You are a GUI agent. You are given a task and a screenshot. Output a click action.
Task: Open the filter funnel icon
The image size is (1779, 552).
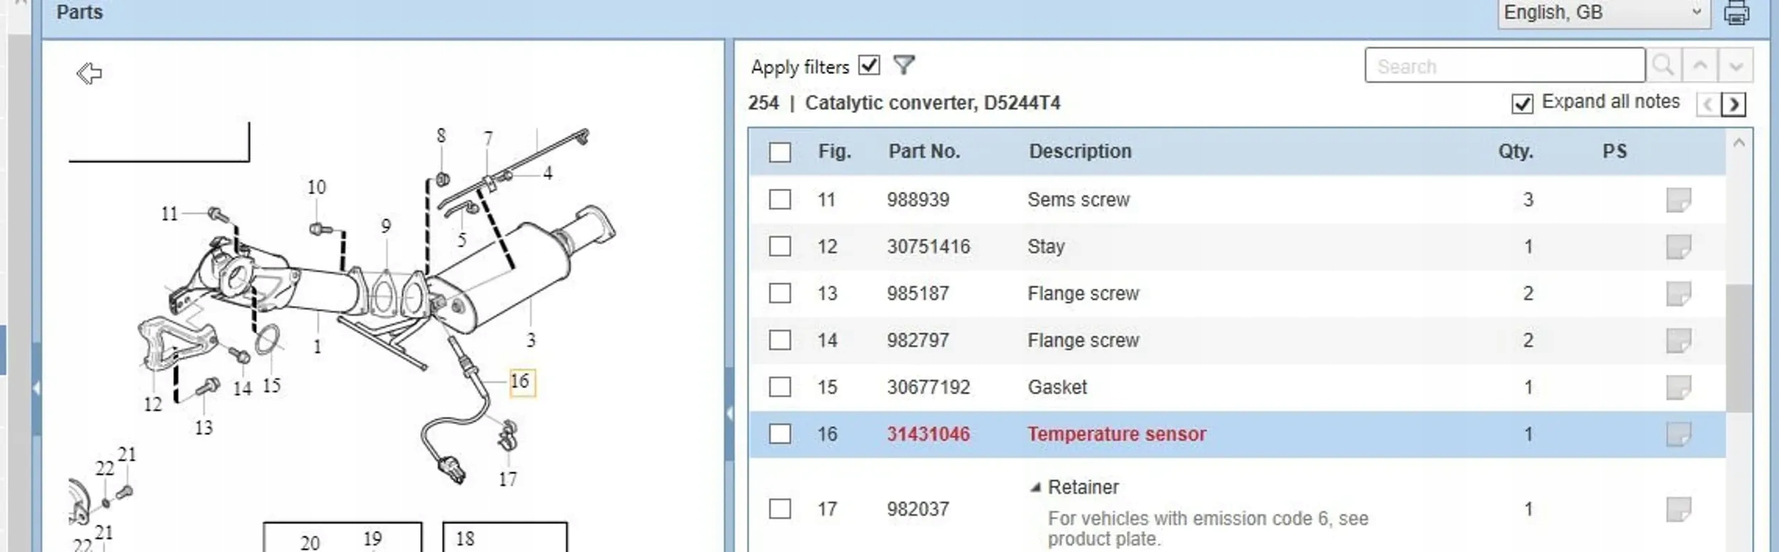(904, 65)
